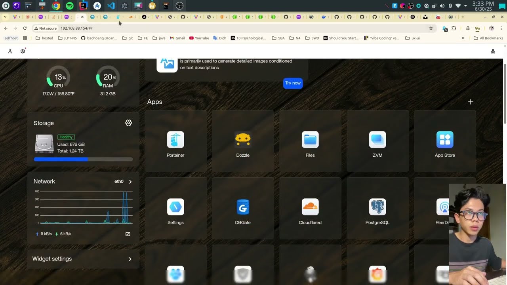
Task: Open the PostgreSQL app
Action: point(377,208)
